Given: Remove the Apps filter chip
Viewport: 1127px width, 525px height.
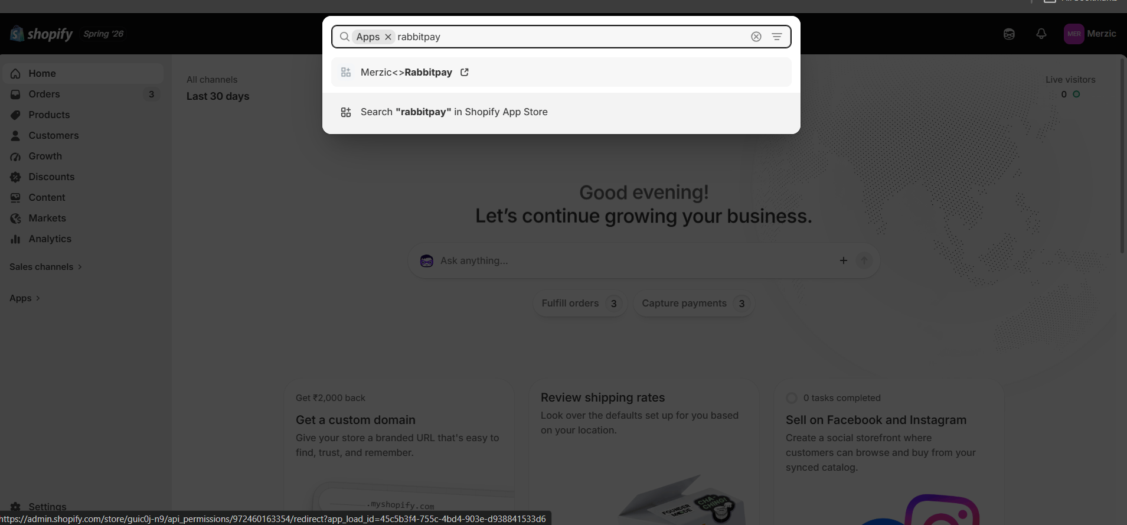Looking at the screenshot, I should 388,37.
